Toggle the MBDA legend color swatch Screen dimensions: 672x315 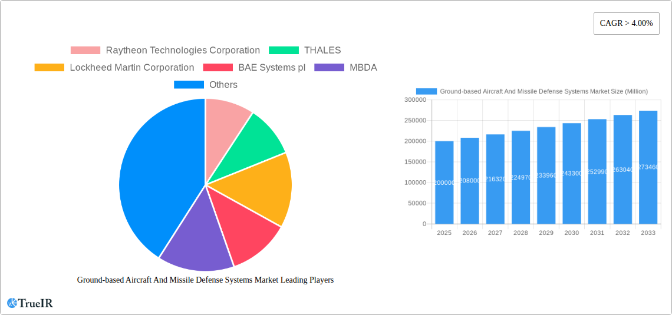click(329, 67)
